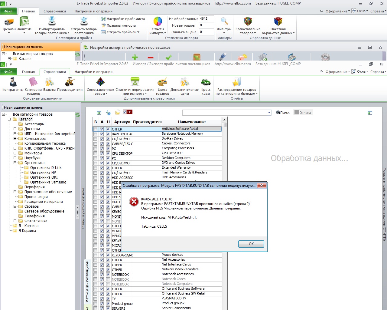
Task: Open Оформление dropdown in the front window
Action: pyautogui.click(x=337, y=72)
